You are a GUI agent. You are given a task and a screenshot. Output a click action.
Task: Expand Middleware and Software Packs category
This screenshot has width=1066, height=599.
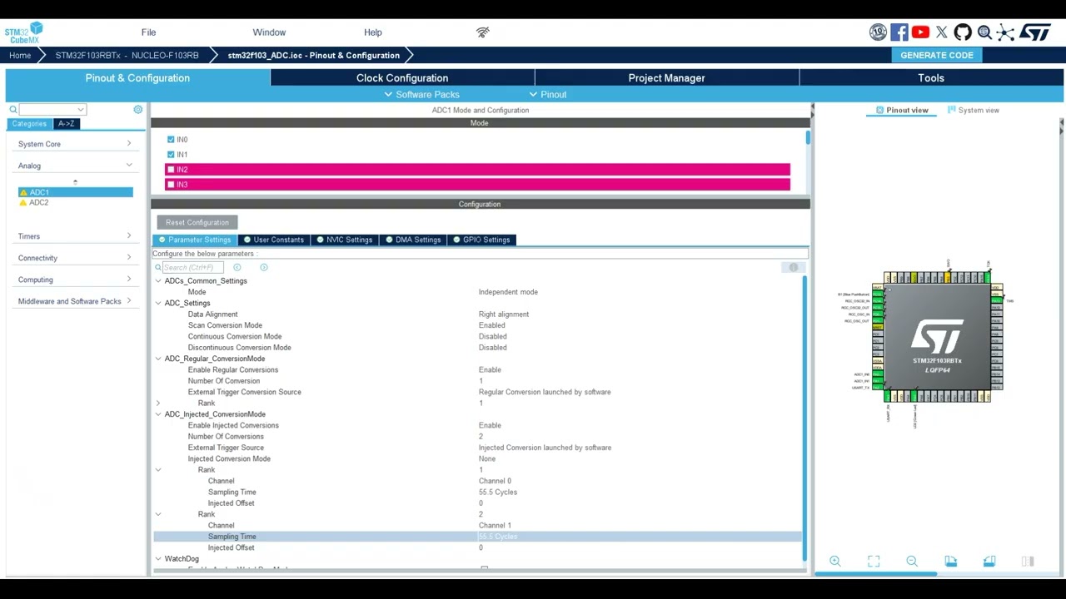point(74,301)
